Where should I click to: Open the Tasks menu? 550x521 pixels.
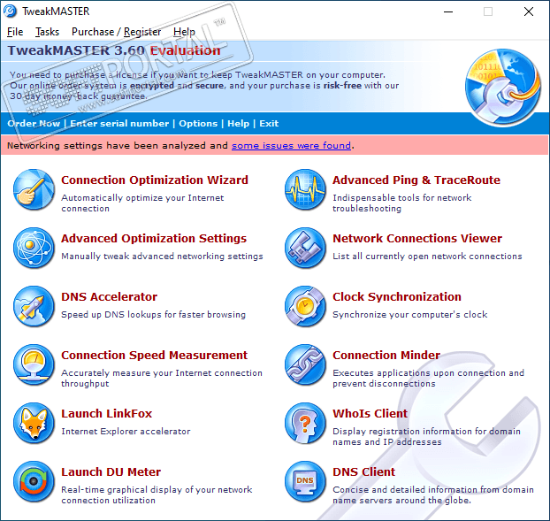(x=48, y=32)
